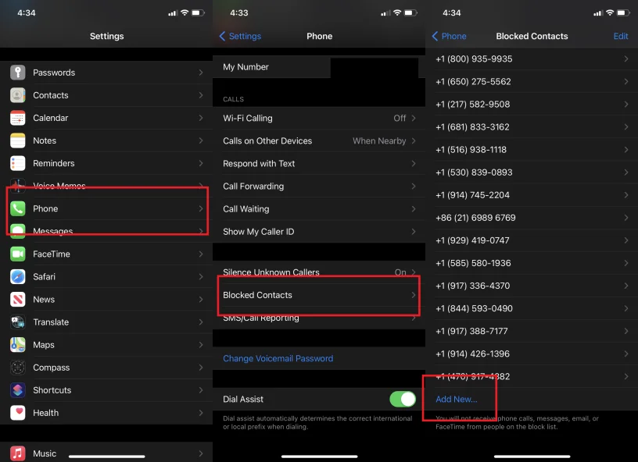The width and height of the screenshot is (638, 462).
Task: Expand Calls on Other Devices option
Action: [317, 140]
